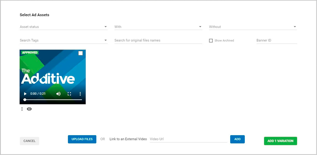Cancel the asset selection dialog
This screenshot has width=317, height=155.
click(29, 141)
